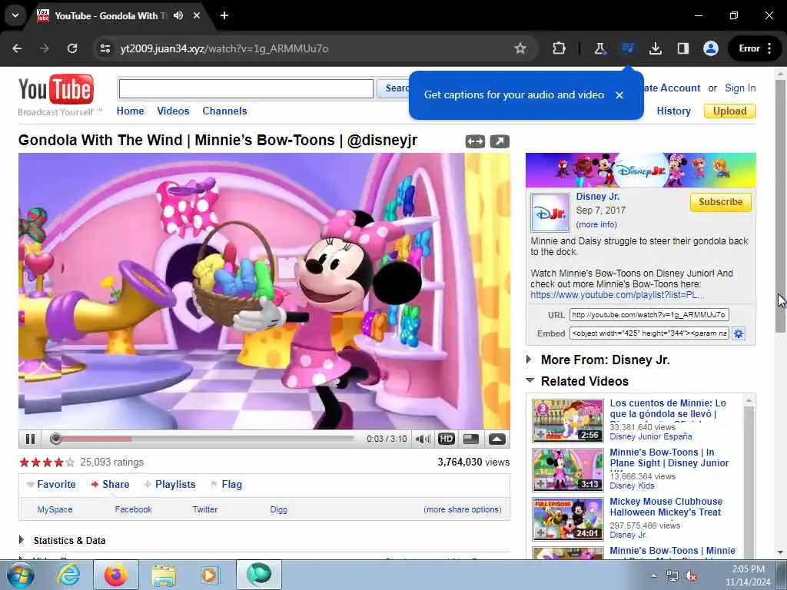This screenshot has width=787, height=590.
Task: Click the YouTube logo
Action: [x=55, y=90]
